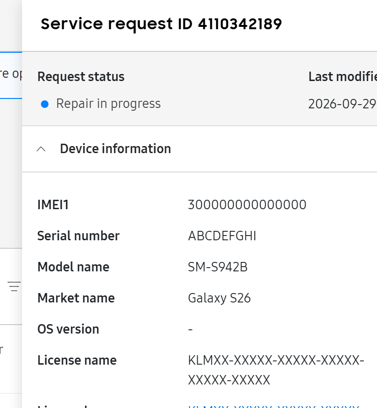Click the Device information heading
This screenshot has height=408, width=377.
click(115, 149)
